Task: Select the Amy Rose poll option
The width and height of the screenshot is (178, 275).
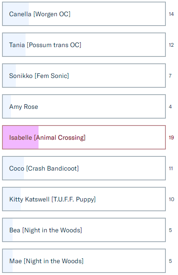Action: [x=84, y=106]
